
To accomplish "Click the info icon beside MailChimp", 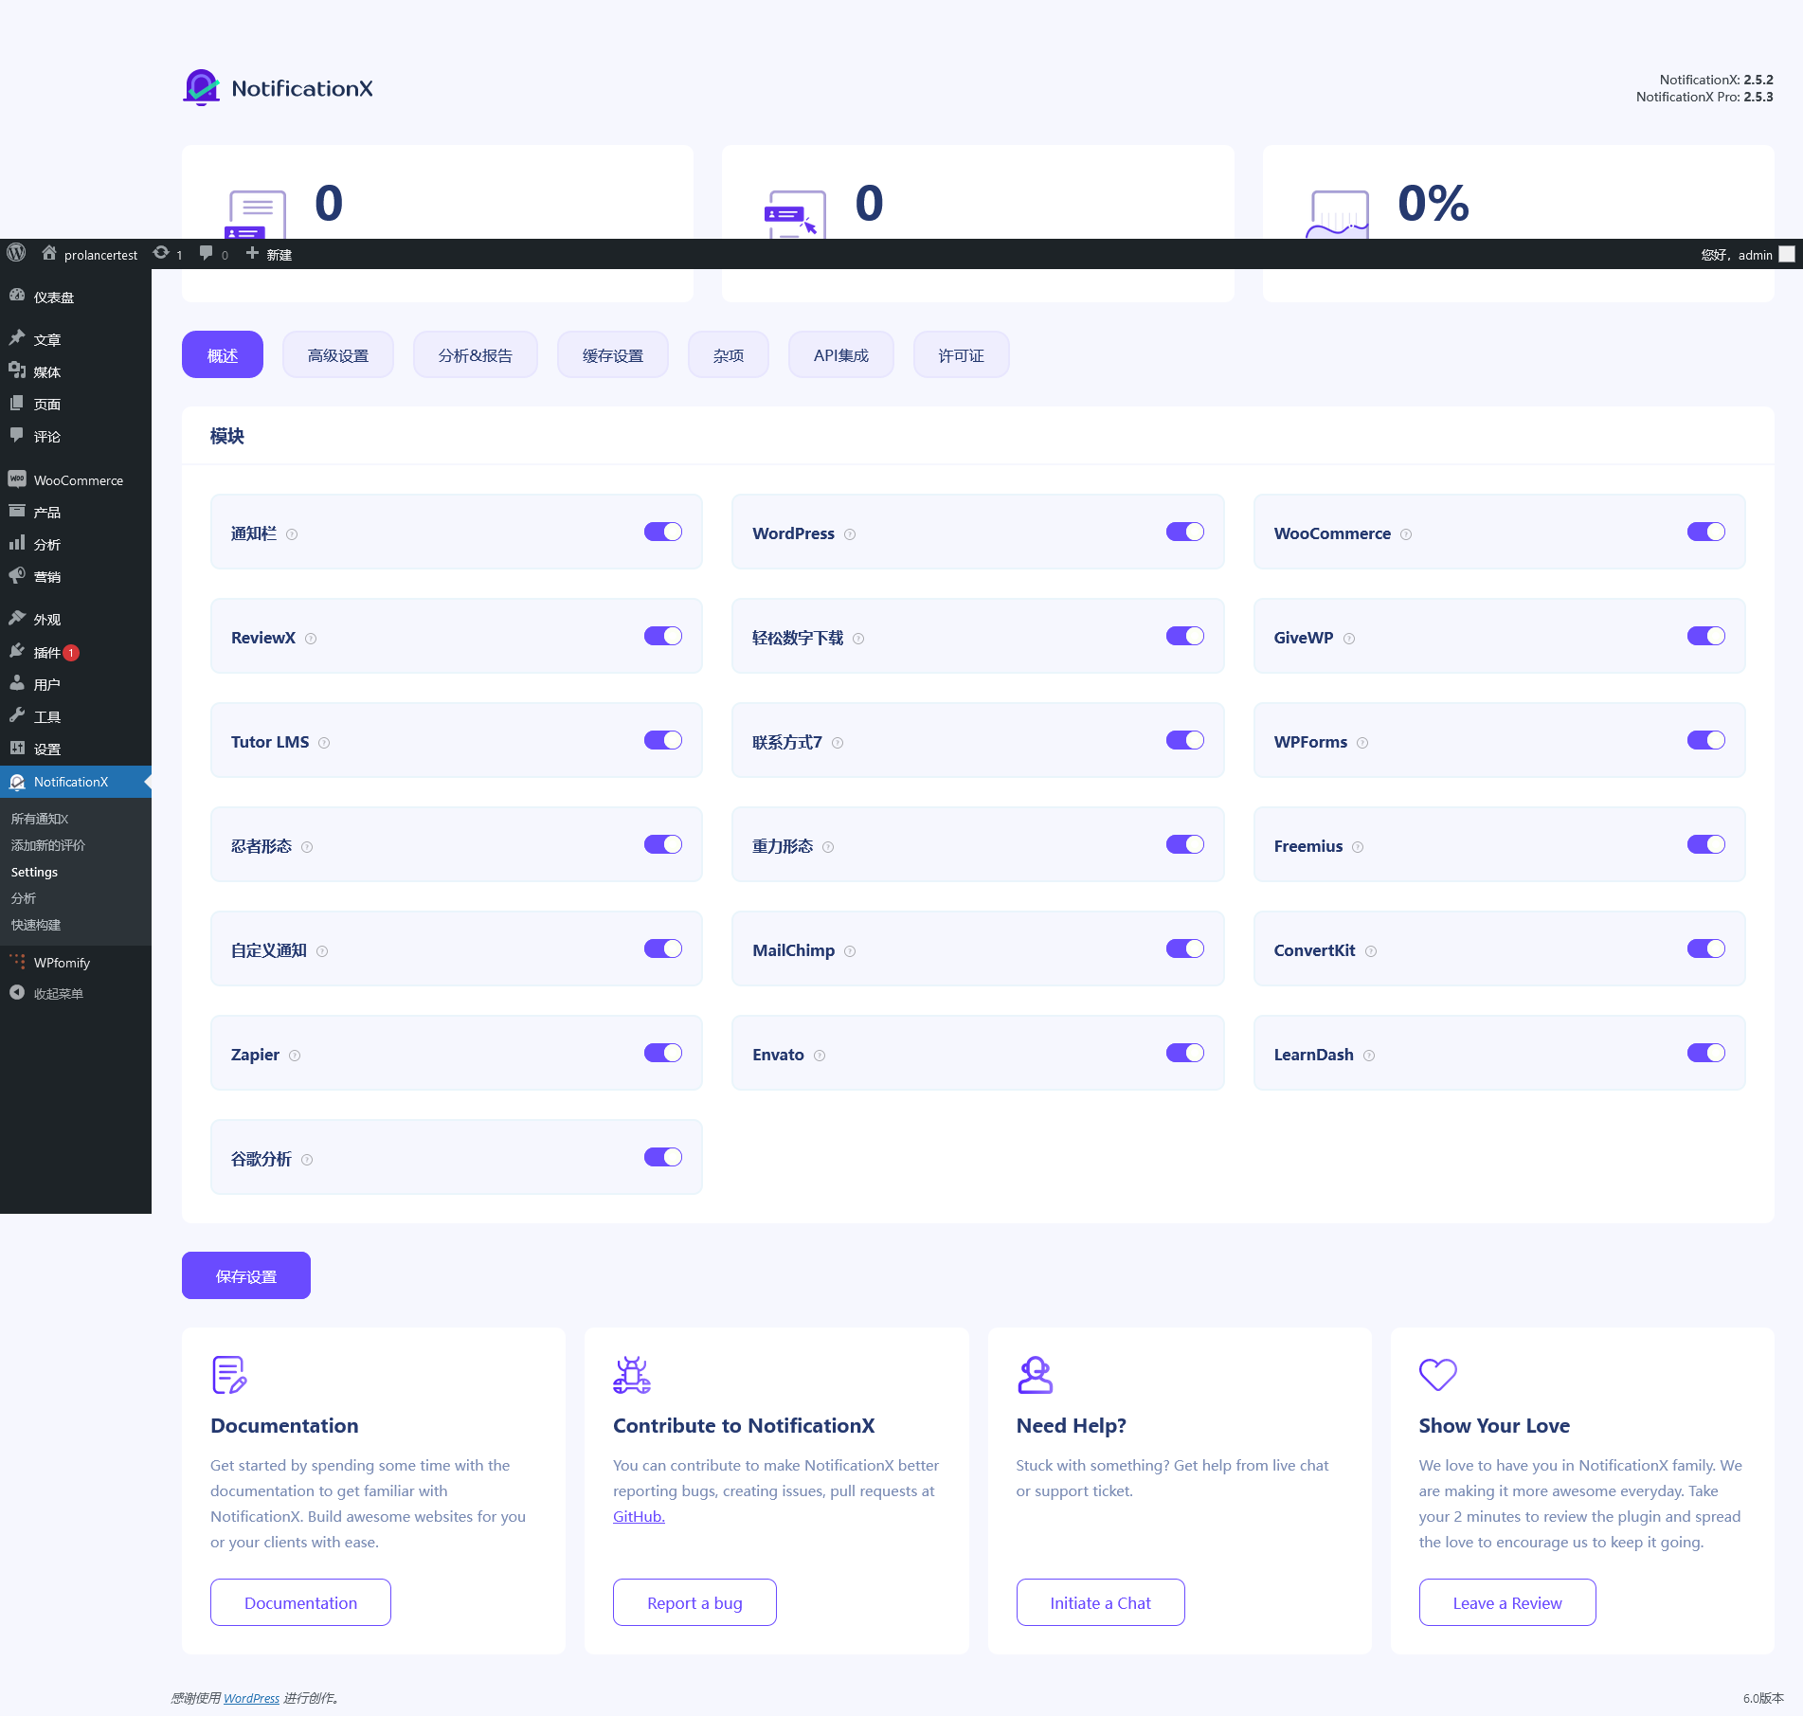I will pyautogui.click(x=850, y=951).
